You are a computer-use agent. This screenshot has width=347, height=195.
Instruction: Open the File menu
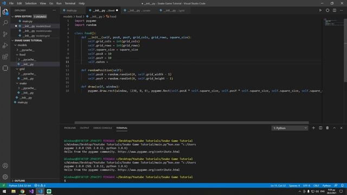pyautogui.click(x=11, y=3)
